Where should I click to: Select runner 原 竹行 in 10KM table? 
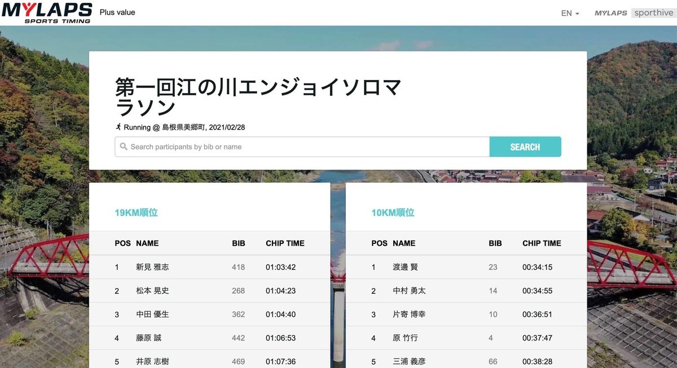click(x=405, y=338)
